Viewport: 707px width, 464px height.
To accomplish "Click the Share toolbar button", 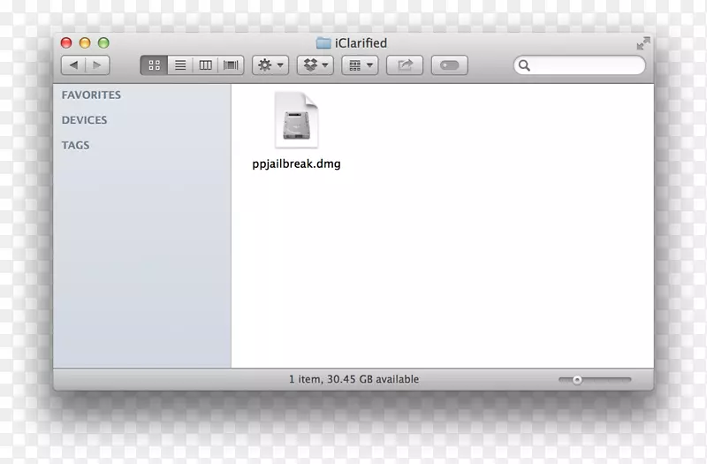I will tap(405, 65).
